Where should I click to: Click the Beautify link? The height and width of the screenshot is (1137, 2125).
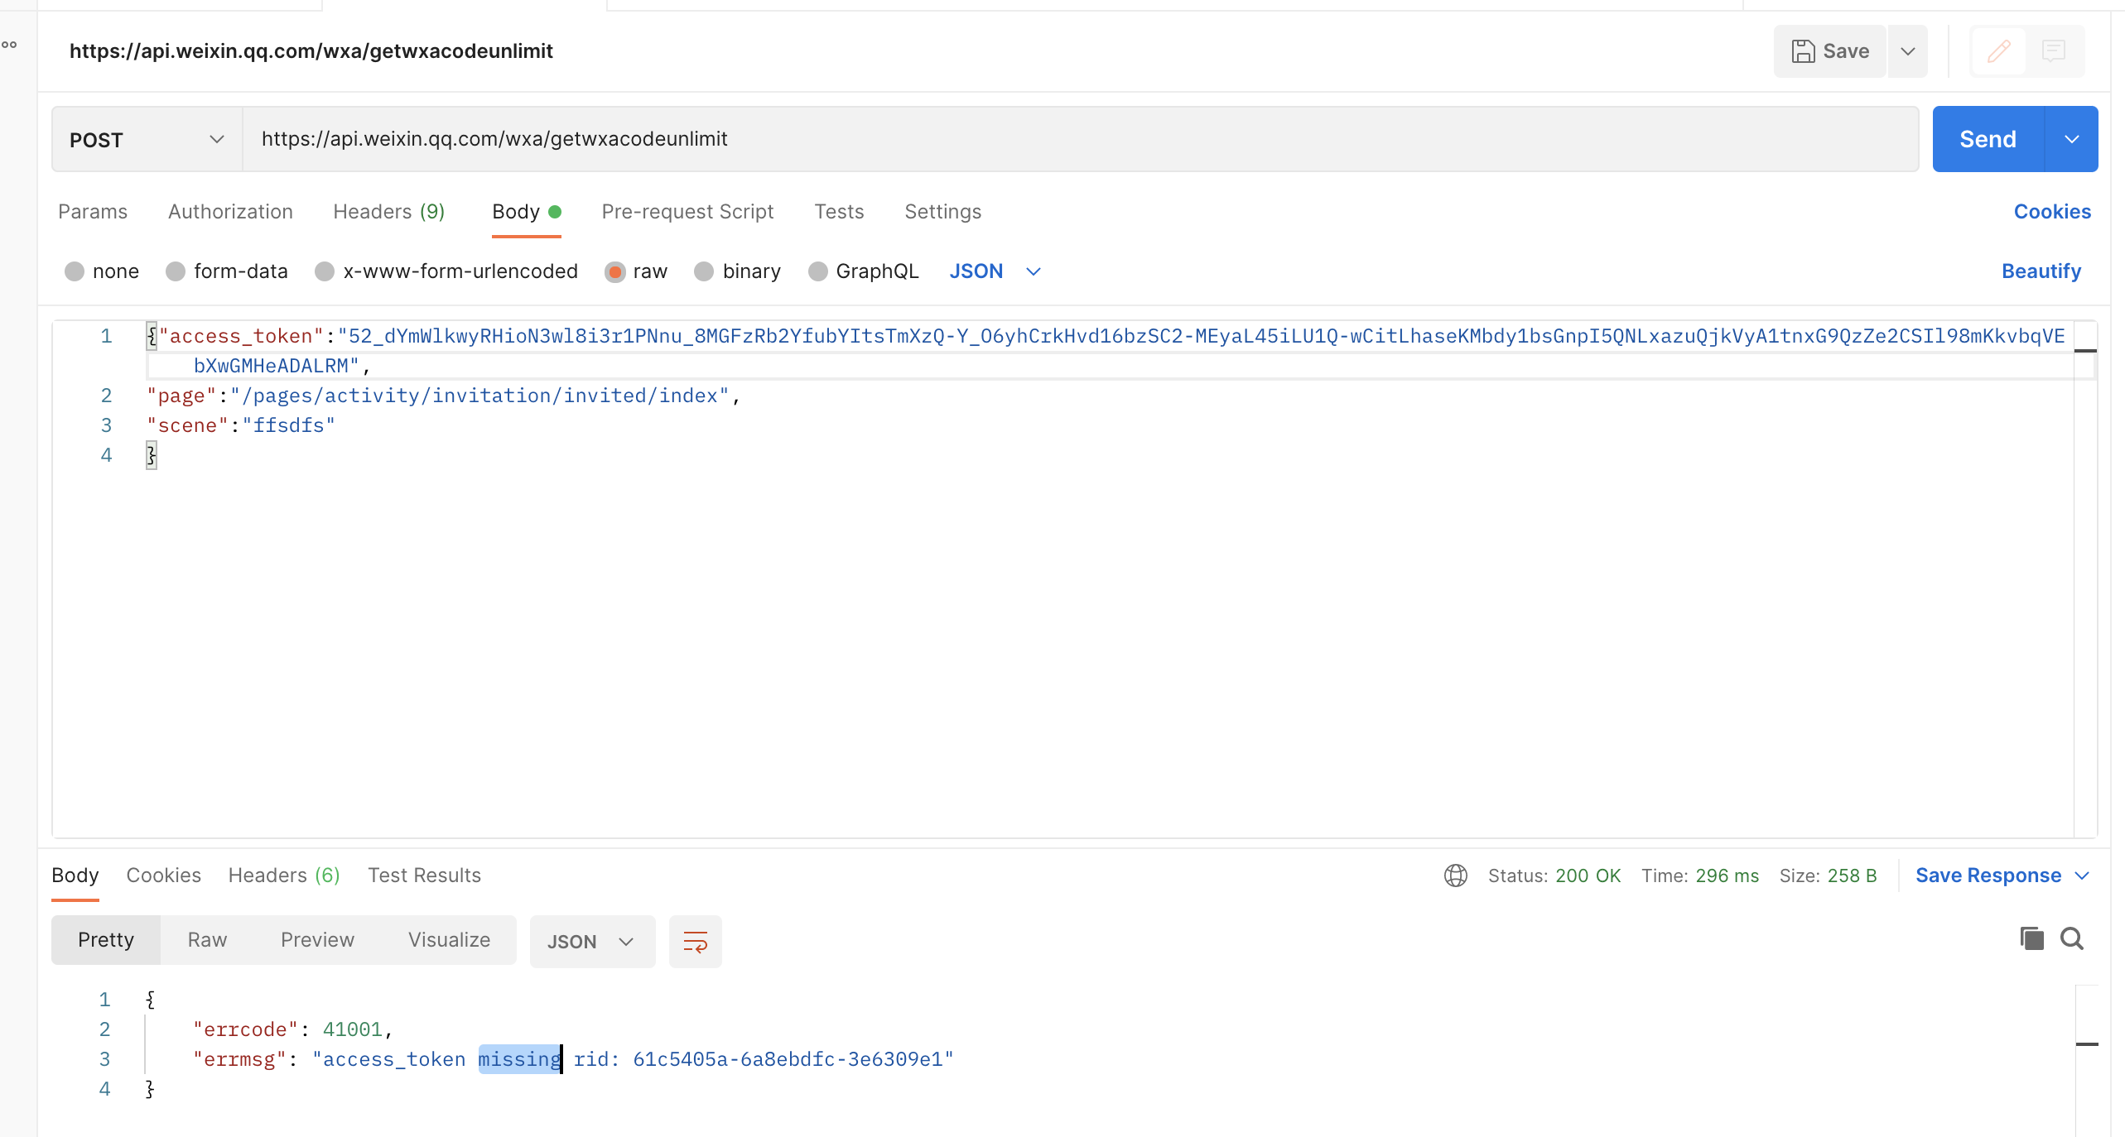coord(2041,271)
